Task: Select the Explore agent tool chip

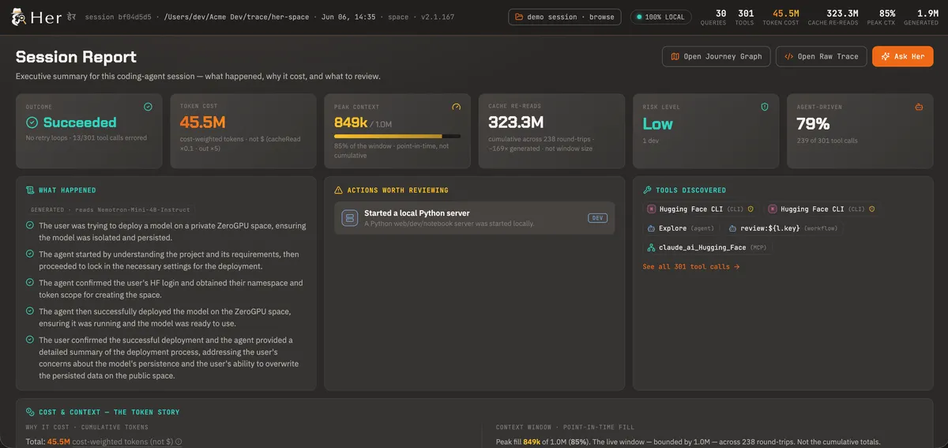Action: (x=680, y=228)
